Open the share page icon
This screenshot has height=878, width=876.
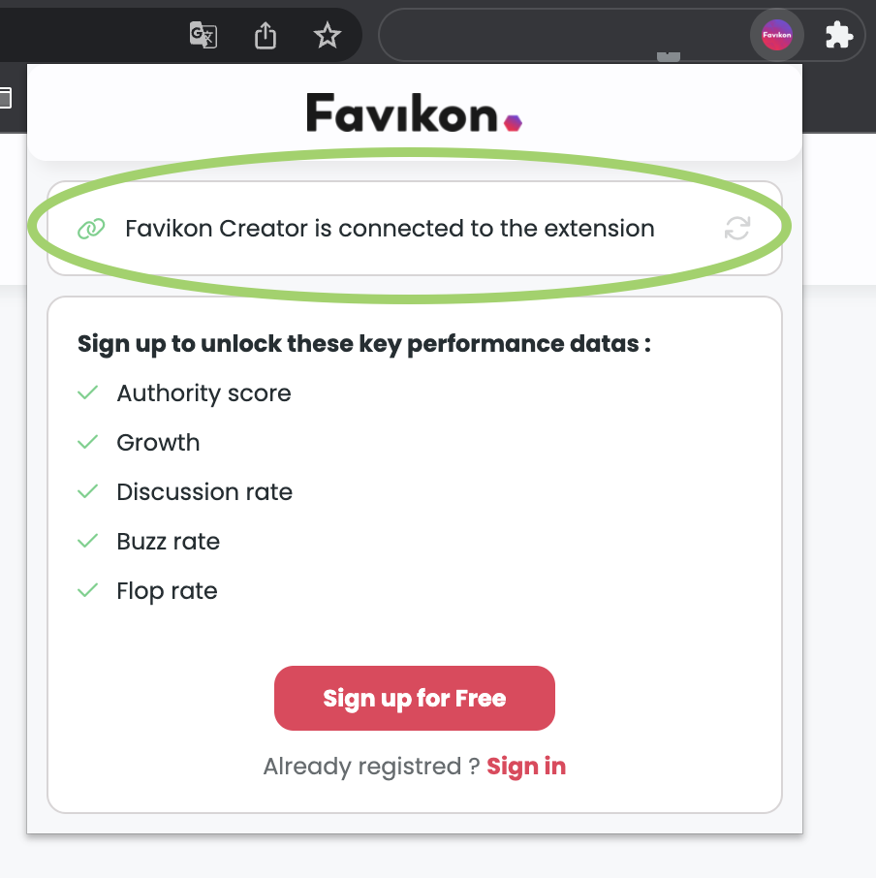(266, 36)
